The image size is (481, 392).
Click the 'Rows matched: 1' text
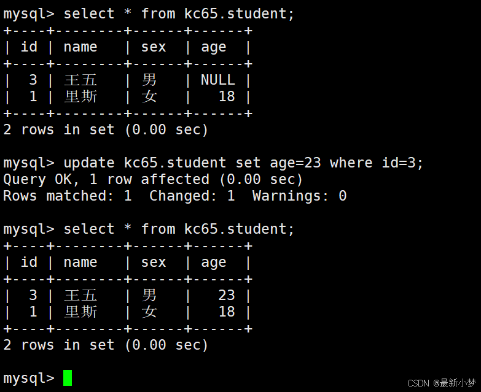pos(68,196)
